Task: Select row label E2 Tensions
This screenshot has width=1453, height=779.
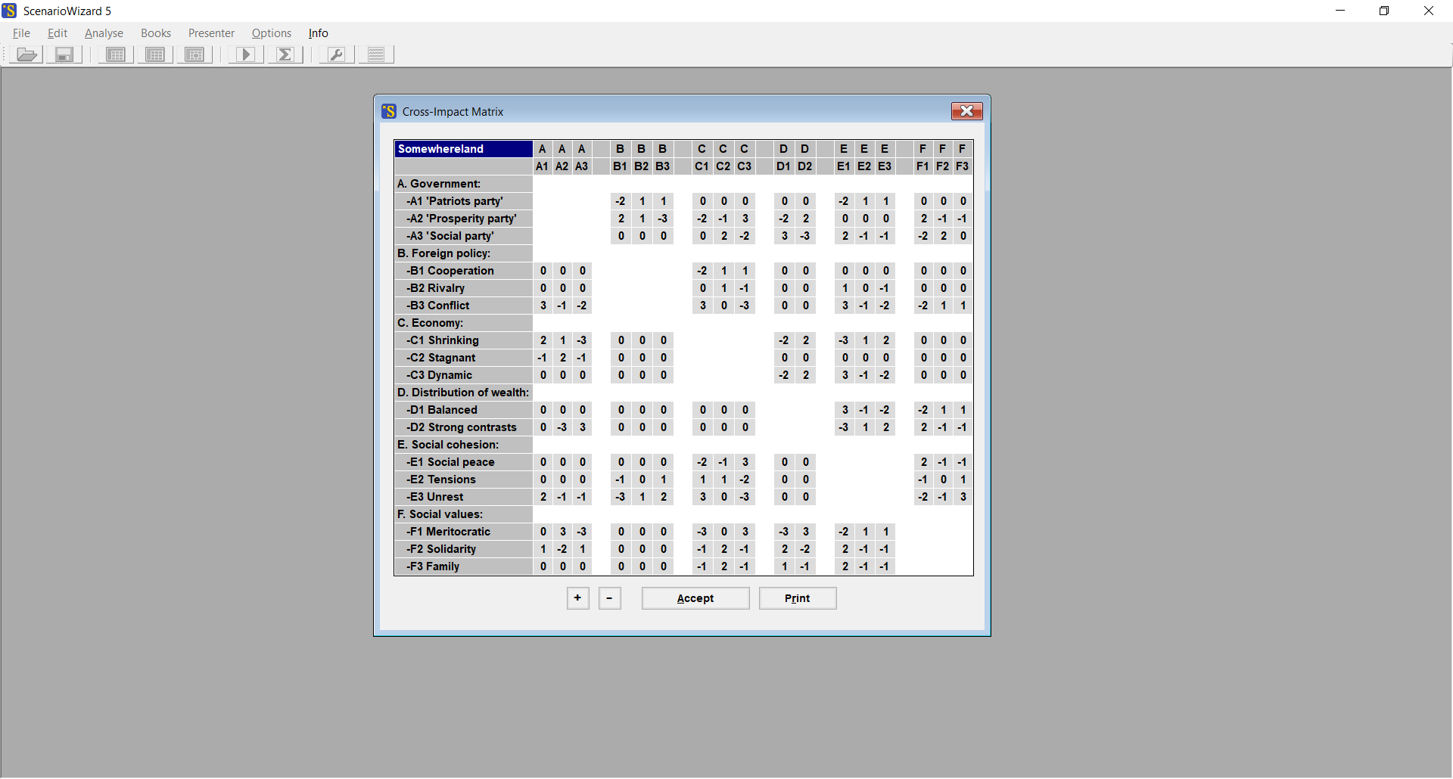Action: coord(463,480)
